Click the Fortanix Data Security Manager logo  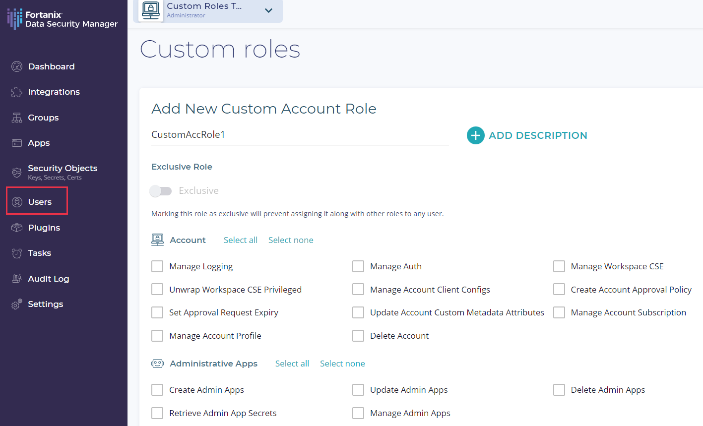[x=63, y=19]
